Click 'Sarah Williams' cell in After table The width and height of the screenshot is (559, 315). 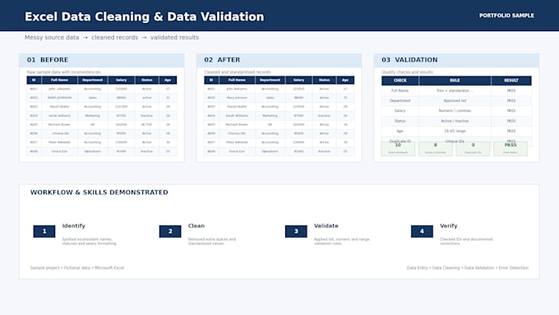pos(237,116)
